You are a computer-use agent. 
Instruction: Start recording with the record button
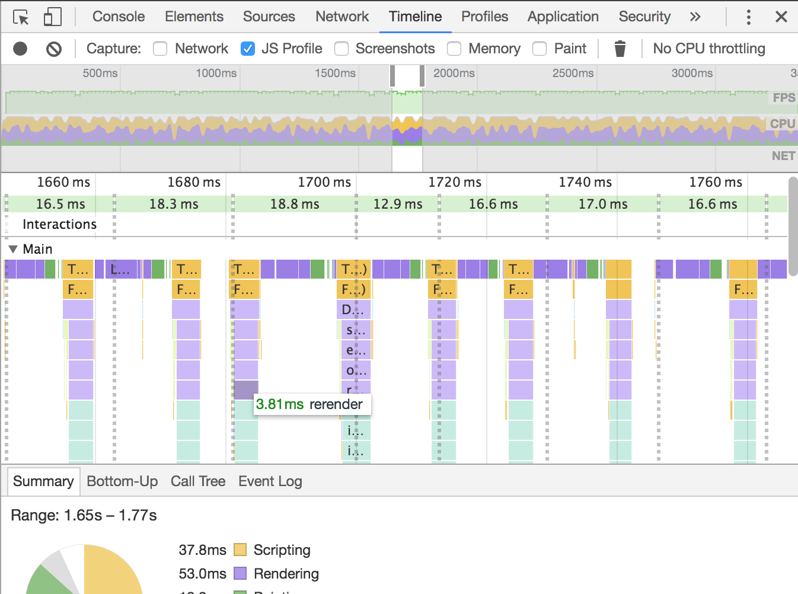(20, 49)
